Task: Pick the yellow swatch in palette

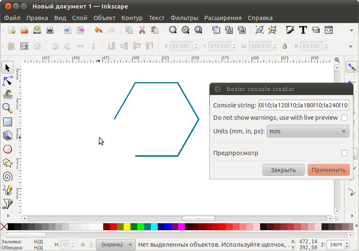Action: point(127,227)
